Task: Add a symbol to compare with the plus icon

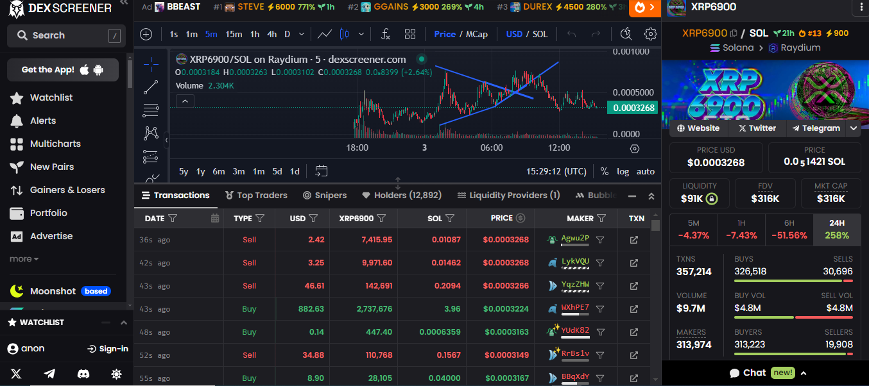Action: click(146, 34)
